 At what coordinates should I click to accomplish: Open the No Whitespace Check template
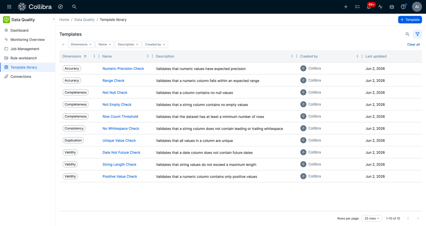[121, 128]
